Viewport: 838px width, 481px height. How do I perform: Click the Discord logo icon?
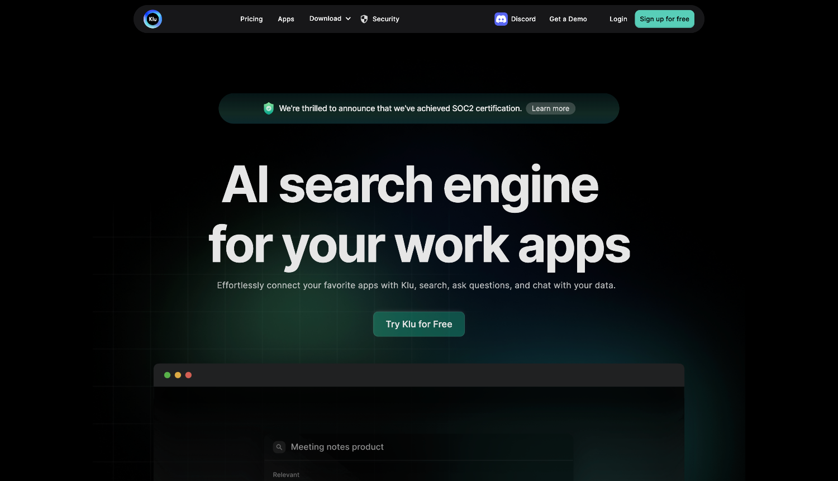coord(501,19)
